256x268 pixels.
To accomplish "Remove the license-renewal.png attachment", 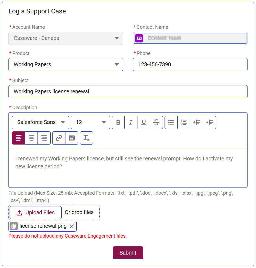I will tap(71, 226).
